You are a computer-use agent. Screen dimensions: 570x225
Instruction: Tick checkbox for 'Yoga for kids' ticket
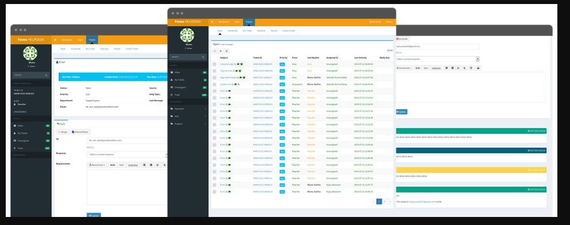point(214,71)
